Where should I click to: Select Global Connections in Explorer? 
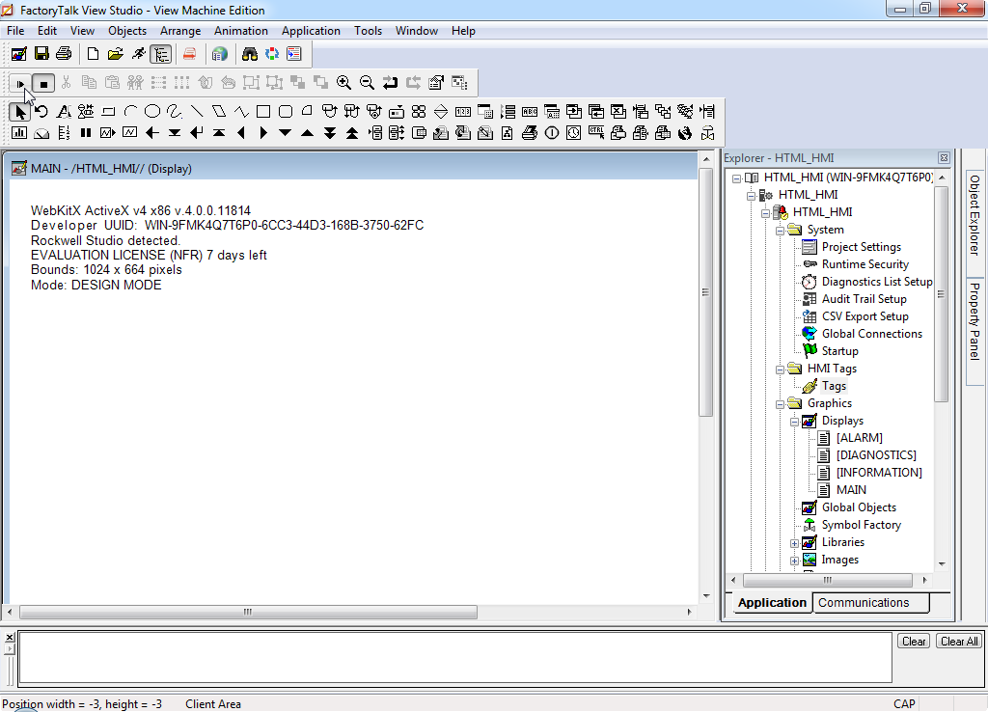pos(871,334)
